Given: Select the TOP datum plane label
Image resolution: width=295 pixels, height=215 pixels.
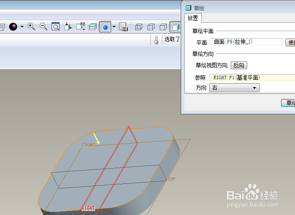Looking at the screenshot, I should coord(171,179).
